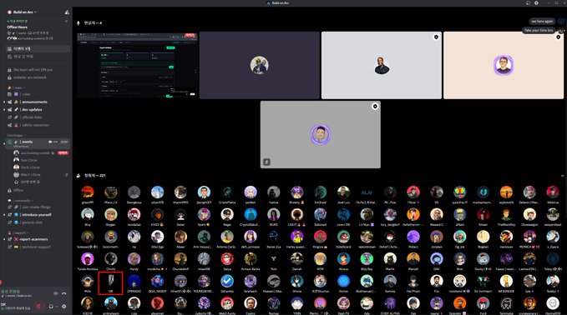
Task: Click the CryptoPoeta audience avatar
Action: 227,192
